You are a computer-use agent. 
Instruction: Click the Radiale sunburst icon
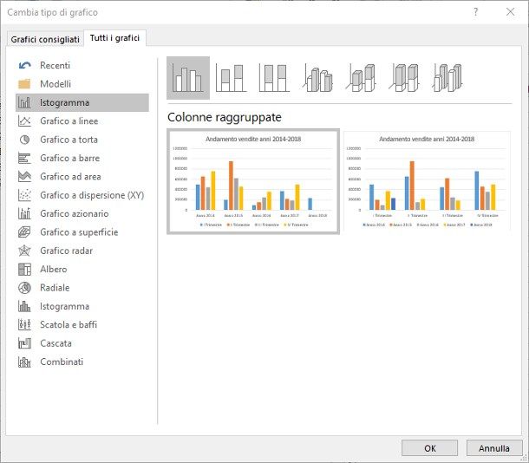24,288
